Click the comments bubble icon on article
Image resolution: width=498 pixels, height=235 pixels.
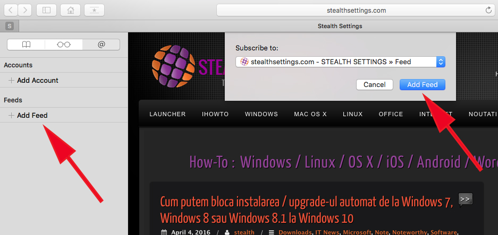click(465, 199)
